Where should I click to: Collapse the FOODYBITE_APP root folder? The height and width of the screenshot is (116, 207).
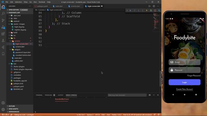[20, 13]
